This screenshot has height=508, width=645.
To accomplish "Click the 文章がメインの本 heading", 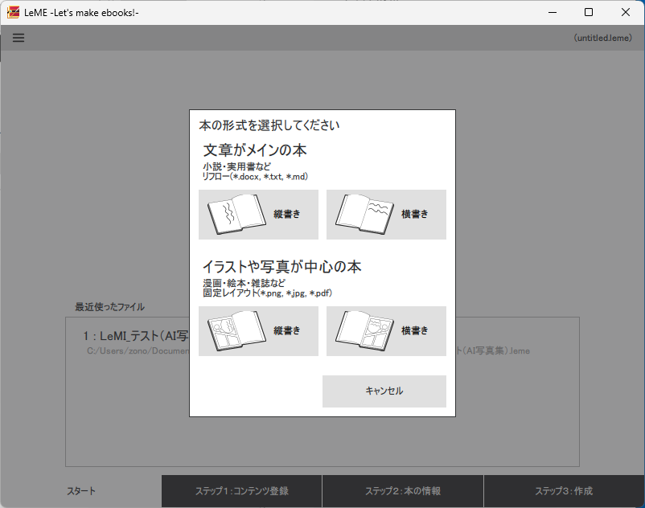I will click(x=255, y=150).
